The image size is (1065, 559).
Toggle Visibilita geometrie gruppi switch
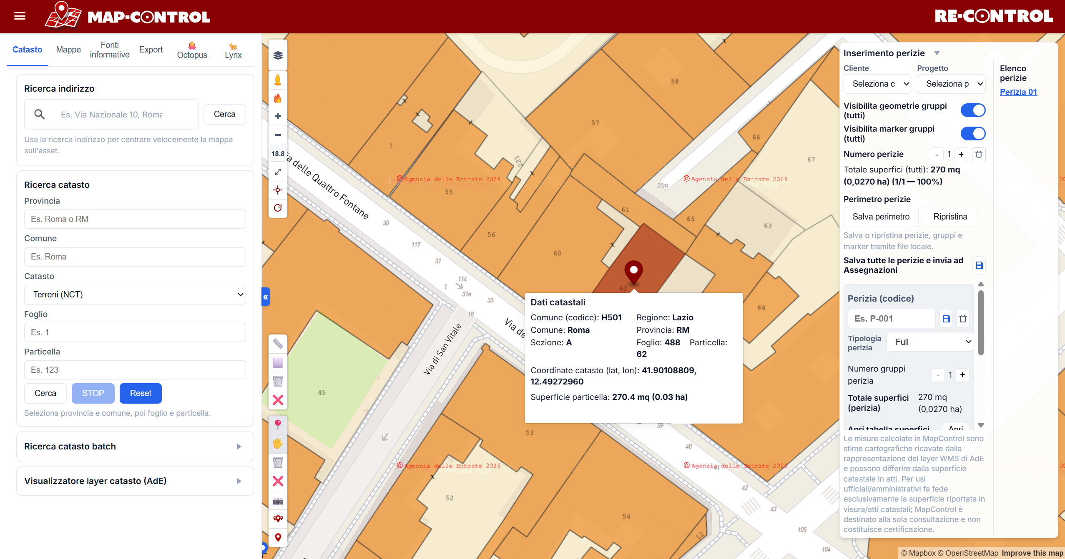pos(972,110)
